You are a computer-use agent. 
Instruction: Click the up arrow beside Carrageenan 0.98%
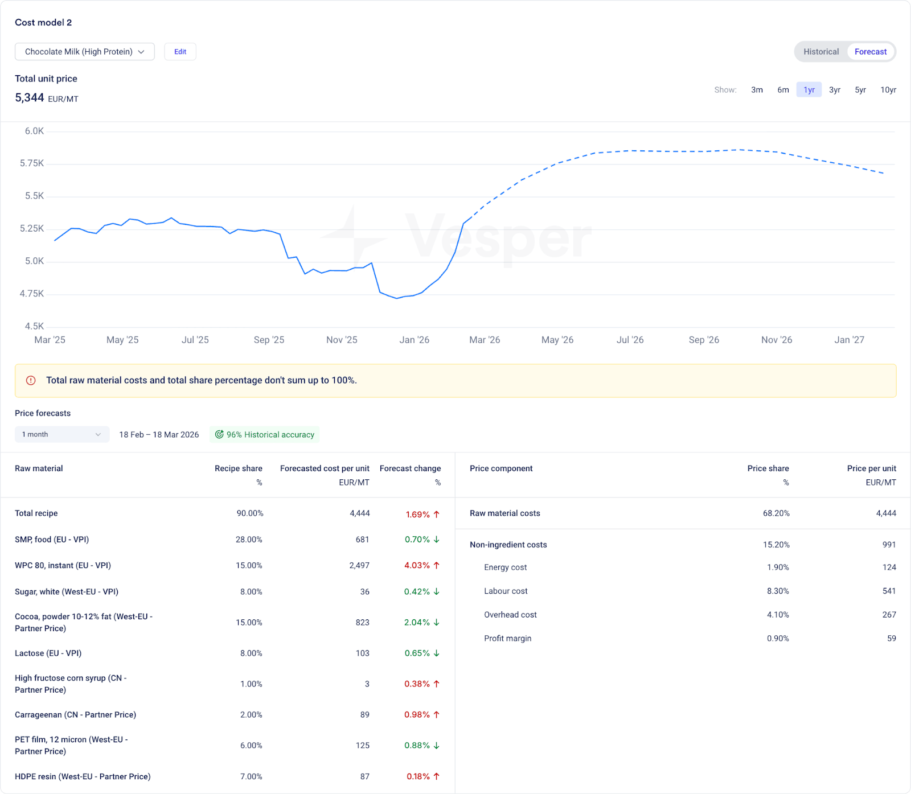pos(437,714)
